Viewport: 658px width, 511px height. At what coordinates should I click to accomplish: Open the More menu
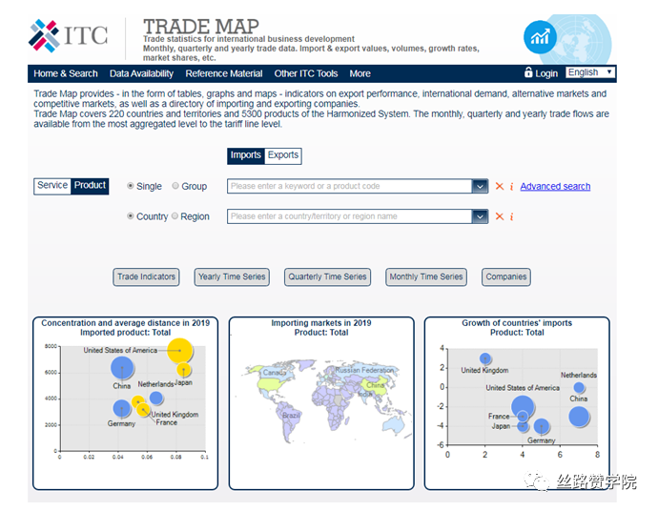pos(360,73)
